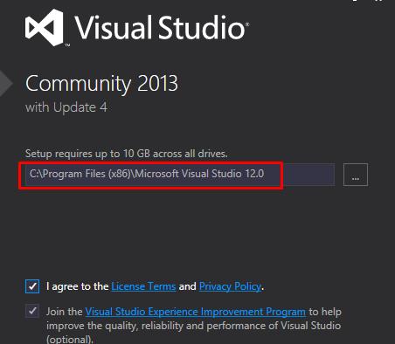Image resolution: width=395 pixels, height=344 pixels.
Task: Click the word "and" between the policy links
Action: 187,286
